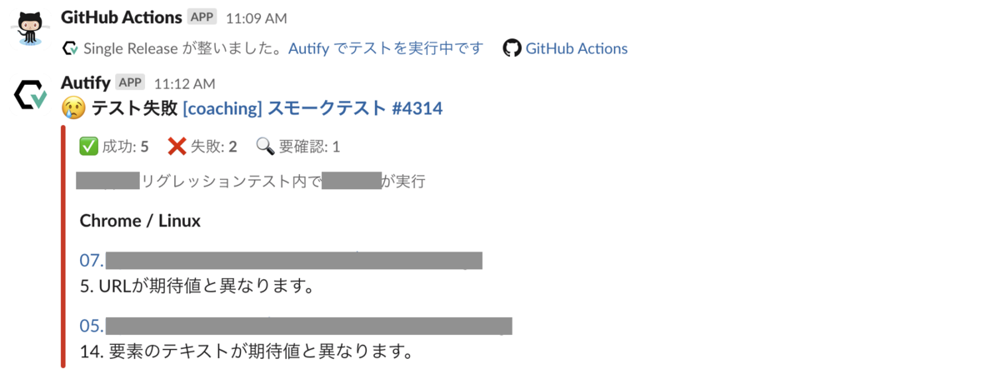Click the GitHub logo next to GitHub Actions link
The width and height of the screenshot is (1000, 374).
pyautogui.click(x=512, y=48)
